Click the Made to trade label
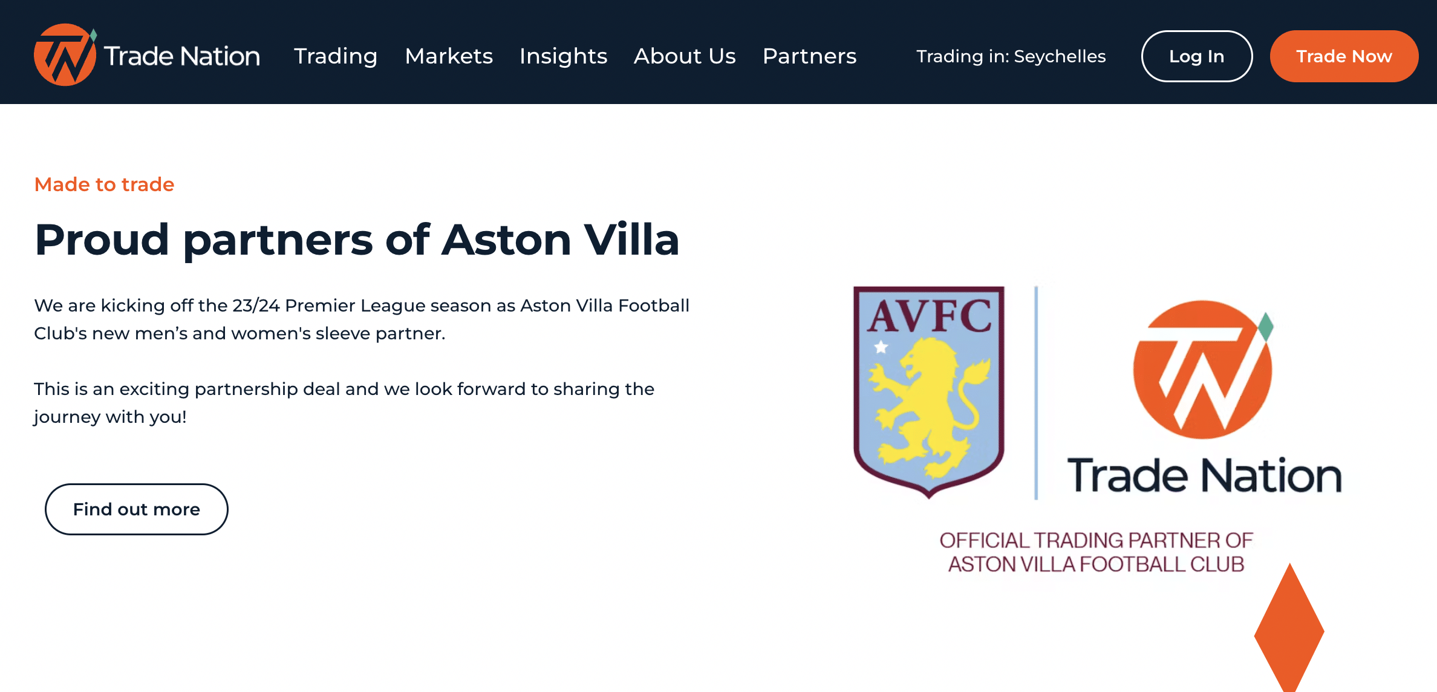Screen dimensions: 1437x692 tap(104, 184)
